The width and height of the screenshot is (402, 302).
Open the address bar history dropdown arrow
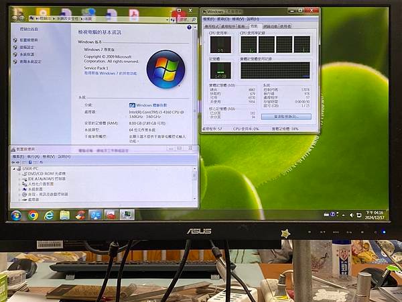pos(167,19)
